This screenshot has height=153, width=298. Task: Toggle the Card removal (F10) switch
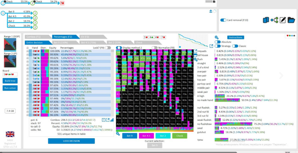(223, 20)
